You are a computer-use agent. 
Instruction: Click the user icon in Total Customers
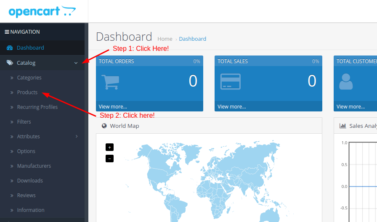346,82
